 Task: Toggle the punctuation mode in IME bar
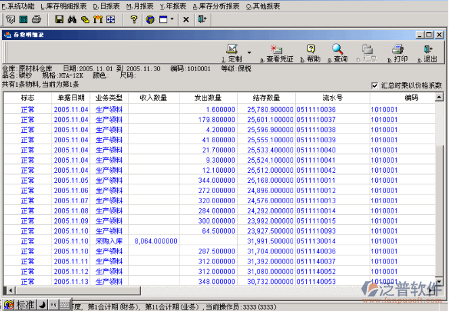point(53,305)
